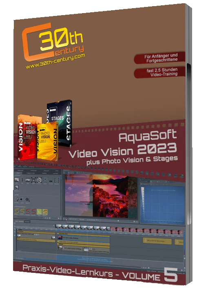Screen dimensions: 208x290
Task: Click 'plus Photo Vision & Stages' text
Action: click(x=132, y=161)
